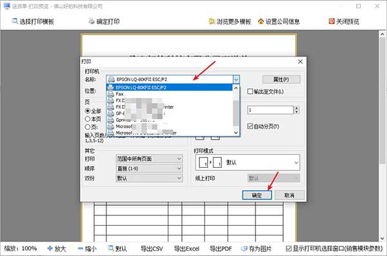Click the copies number input field
387x256 pixels.
pos(270,110)
